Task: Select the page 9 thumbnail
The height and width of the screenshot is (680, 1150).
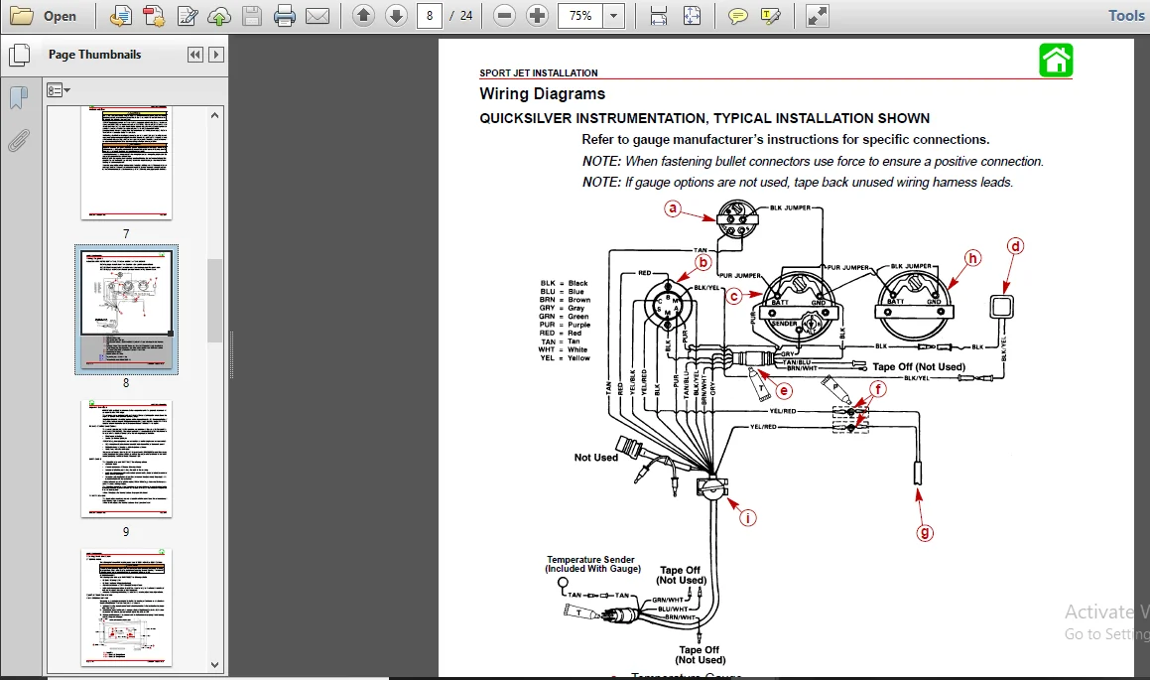Action: pos(126,459)
